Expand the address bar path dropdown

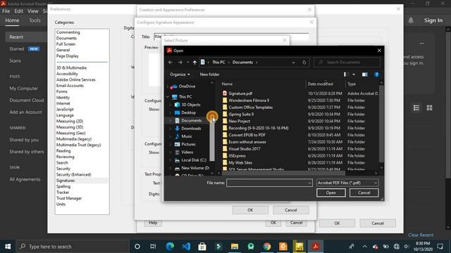293,63
